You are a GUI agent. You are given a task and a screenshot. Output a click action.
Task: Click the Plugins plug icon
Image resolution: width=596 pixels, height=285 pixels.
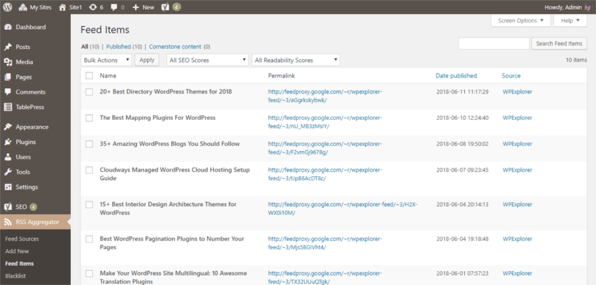click(7, 142)
